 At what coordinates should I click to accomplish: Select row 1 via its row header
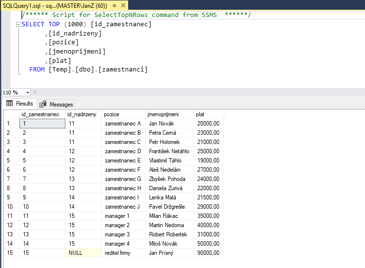coord(10,124)
